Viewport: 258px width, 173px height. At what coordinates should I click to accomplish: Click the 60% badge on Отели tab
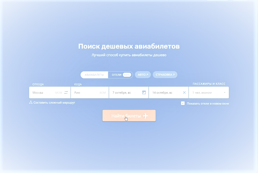127,75
